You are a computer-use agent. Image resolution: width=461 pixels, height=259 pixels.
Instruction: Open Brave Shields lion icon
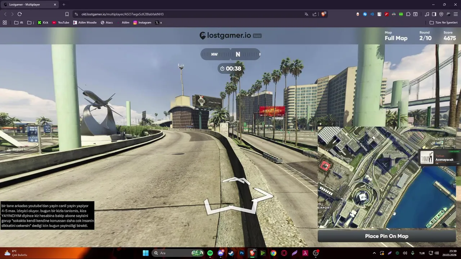coord(323,14)
